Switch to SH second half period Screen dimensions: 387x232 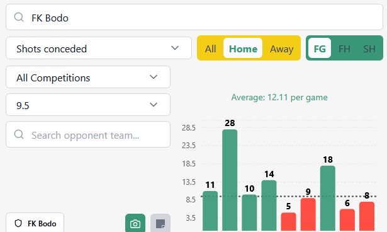click(369, 49)
